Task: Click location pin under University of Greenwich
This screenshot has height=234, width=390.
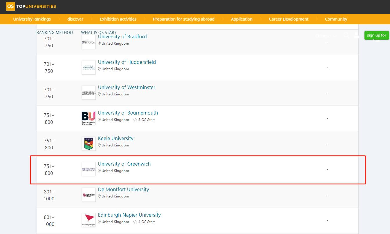Action: tap(99, 171)
